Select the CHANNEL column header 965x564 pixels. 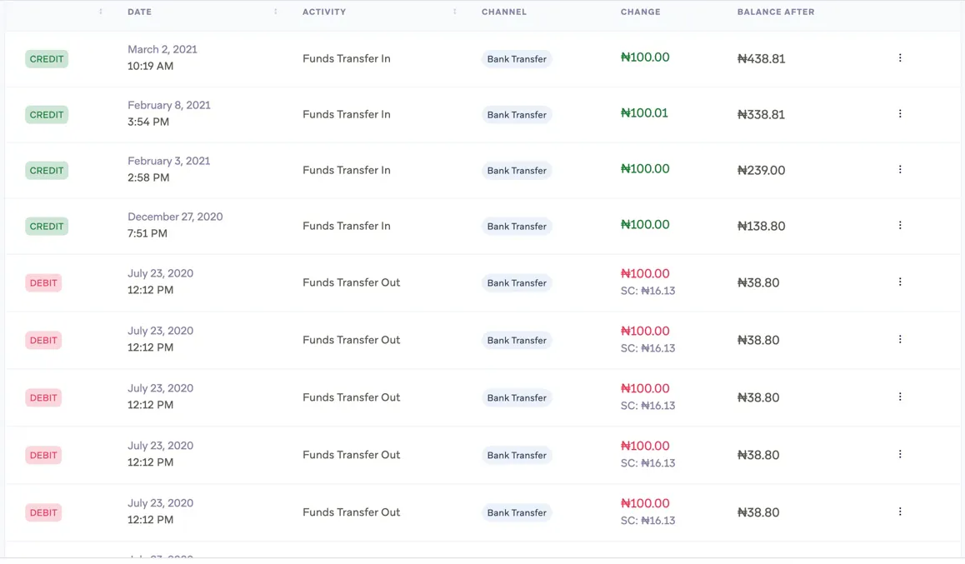[x=504, y=12]
